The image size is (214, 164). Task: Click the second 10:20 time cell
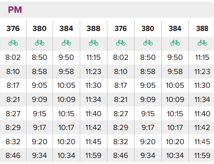pos(175,142)
